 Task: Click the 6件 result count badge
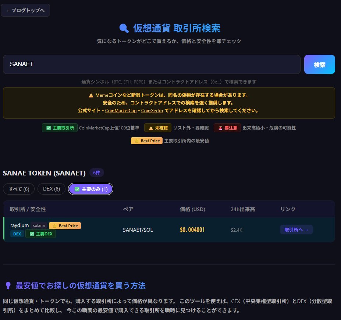point(97,173)
